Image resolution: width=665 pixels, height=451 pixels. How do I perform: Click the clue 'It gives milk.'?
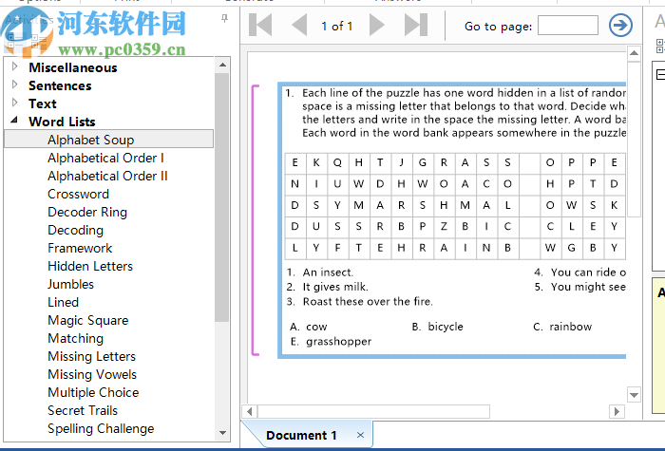click(x=335, y=287)
